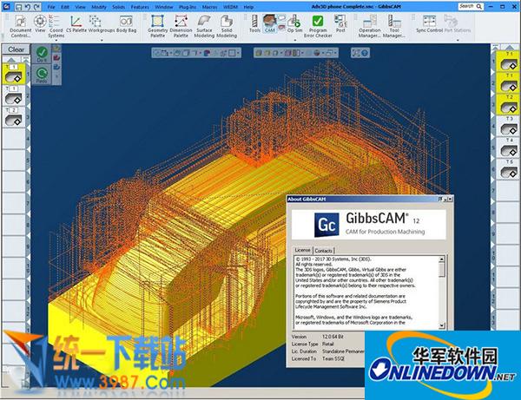The height and width of the screenshot is (400, 521).
Task: Open Workgroups list
Action: pos(101,24)
